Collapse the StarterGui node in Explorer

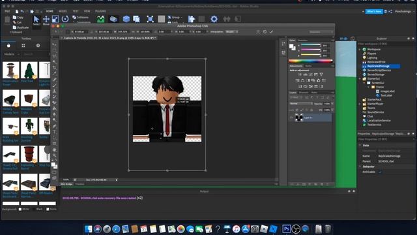[360, 78]
